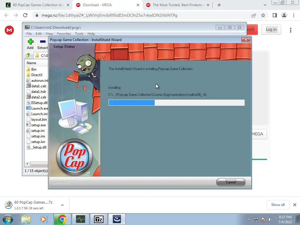Select the Launch.ini file
This screenshot has height=225, width=300.
tap(37, 114)
